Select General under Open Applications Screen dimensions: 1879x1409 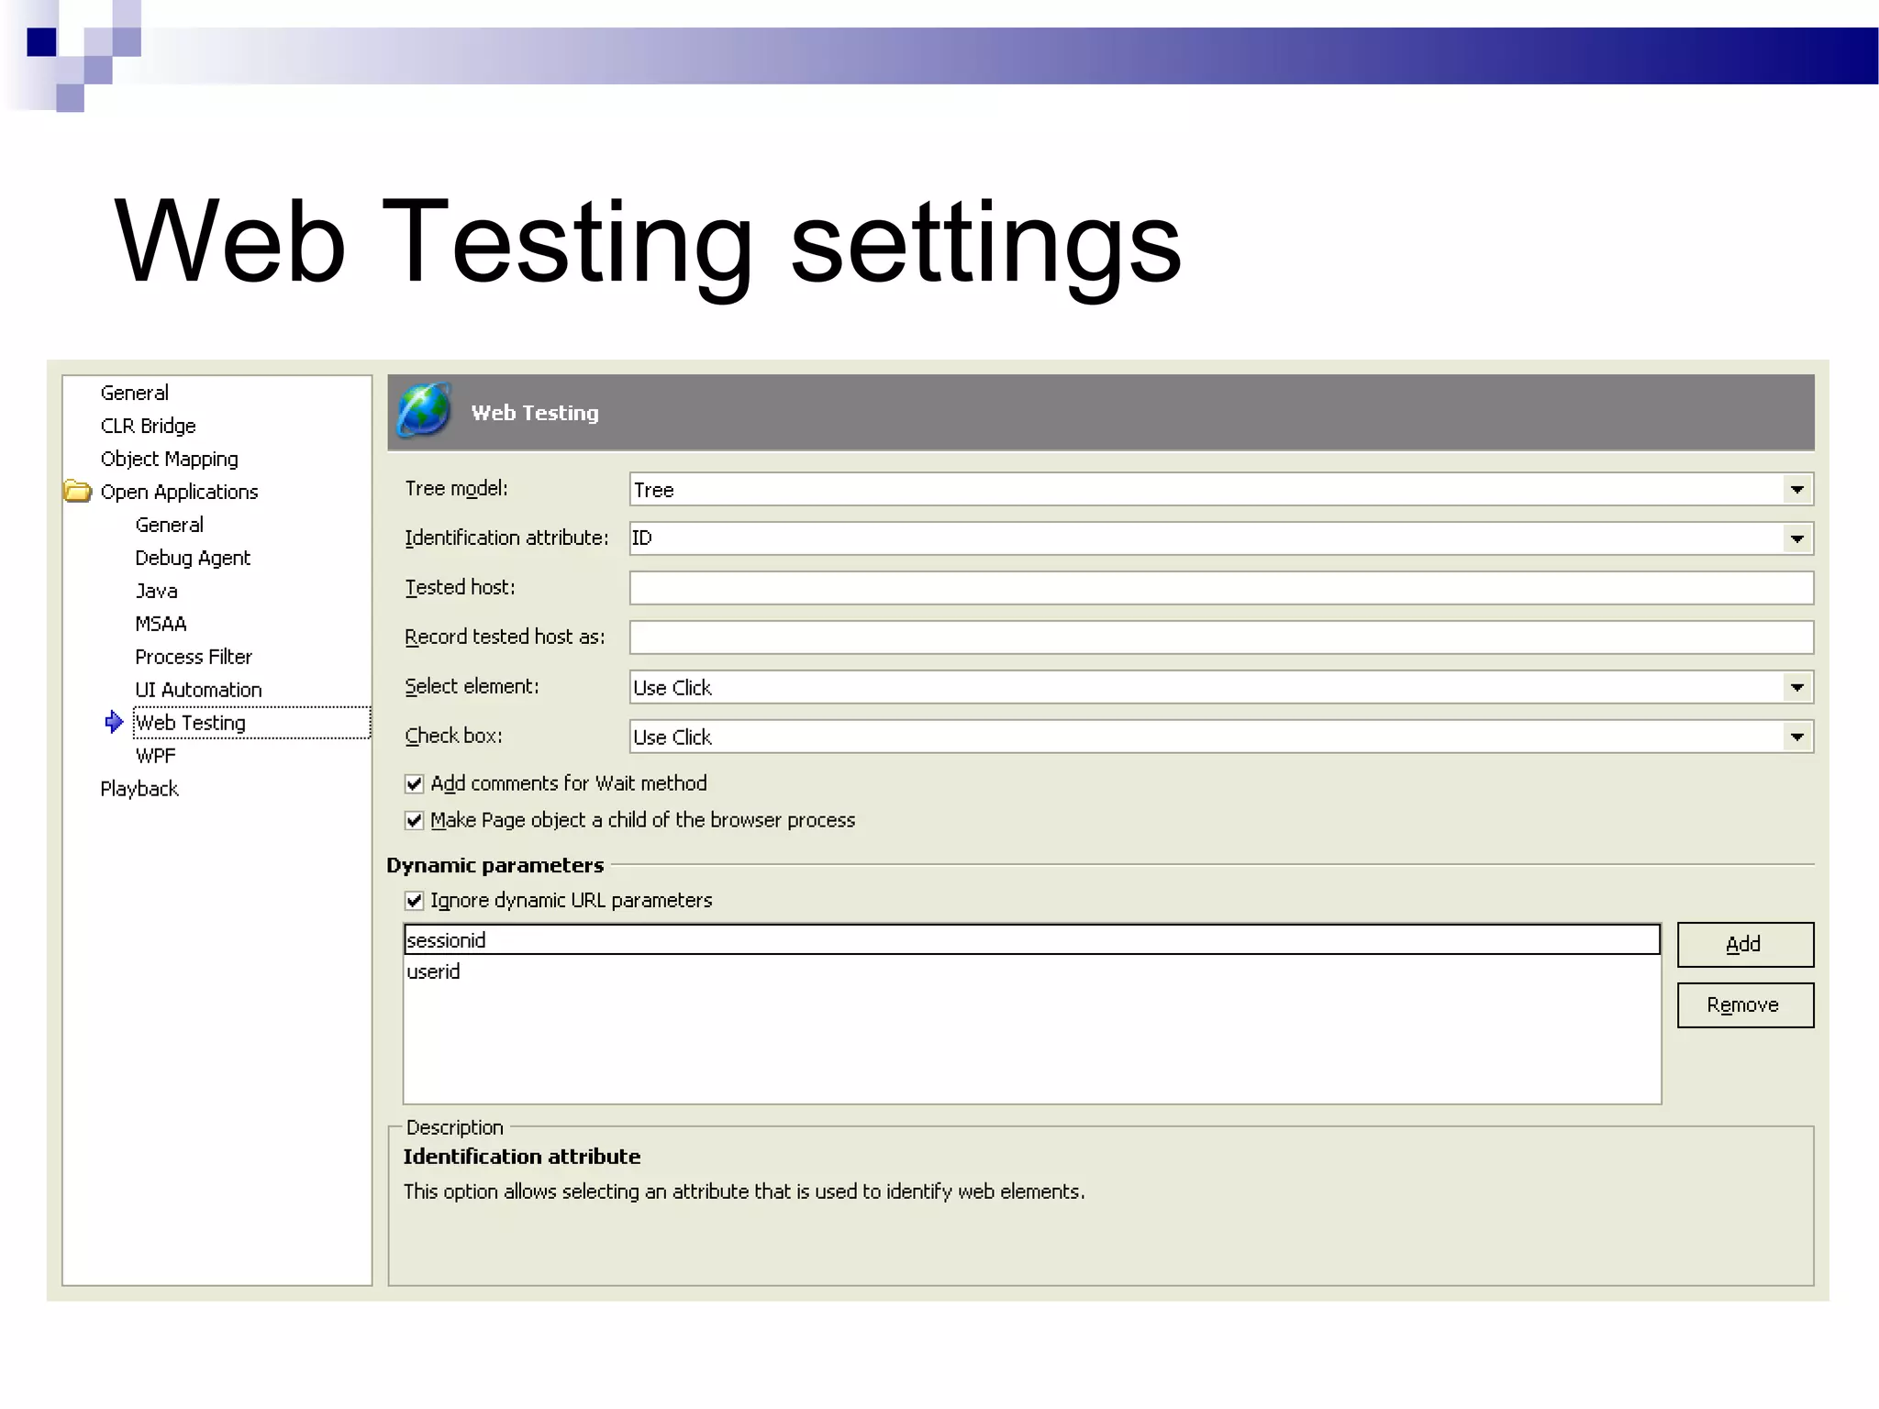(x=170, y=525)
